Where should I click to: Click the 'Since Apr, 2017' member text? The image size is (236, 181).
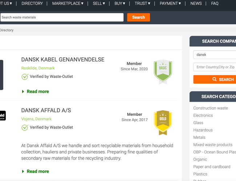click(135, 120)
